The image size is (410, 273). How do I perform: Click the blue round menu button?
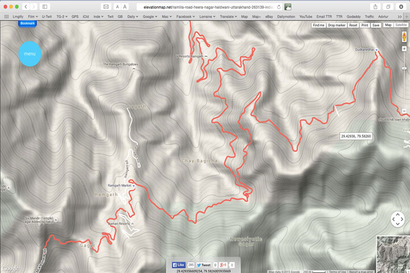pyautogui.click(x=29, y=53)
